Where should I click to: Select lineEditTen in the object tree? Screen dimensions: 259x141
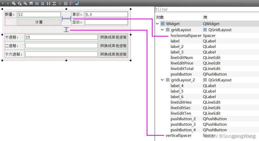pos(181,113)
